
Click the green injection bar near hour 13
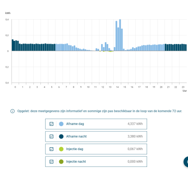111,52
